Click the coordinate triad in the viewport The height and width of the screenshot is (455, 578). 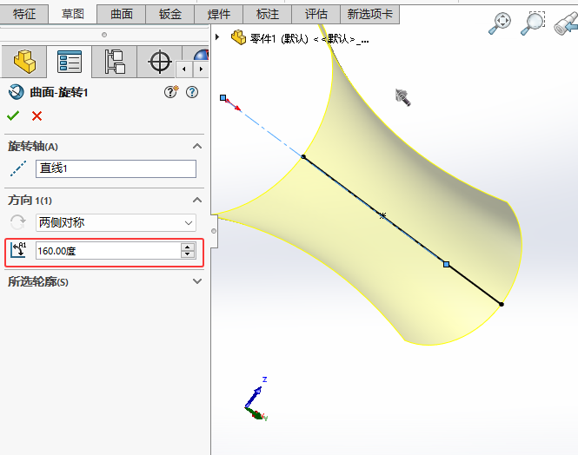256,399
